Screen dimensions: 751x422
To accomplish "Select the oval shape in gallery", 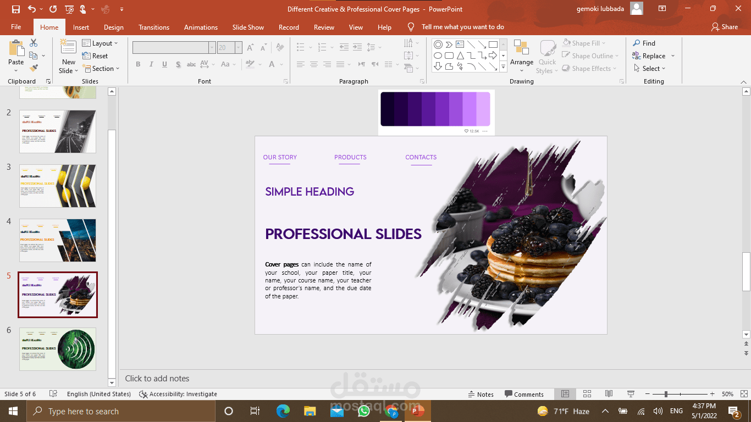I will pos(438,55).
